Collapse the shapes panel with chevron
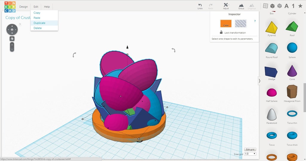Screen dimensions: 306x161 click(x=259, y=81)
